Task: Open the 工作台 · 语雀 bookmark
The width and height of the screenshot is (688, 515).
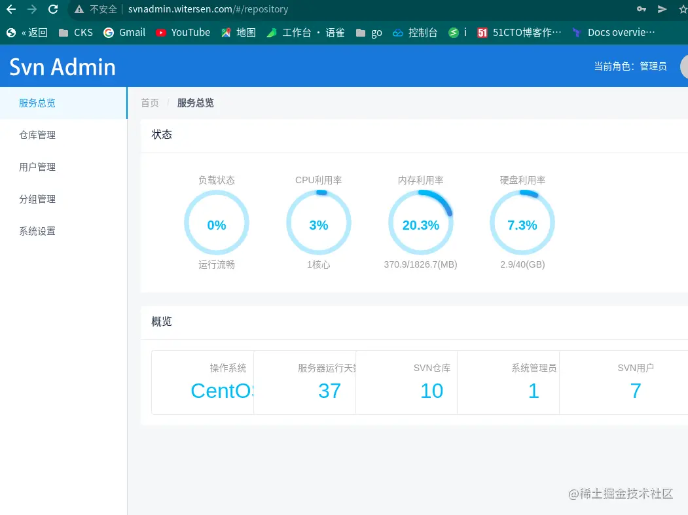Action: [x=306, y=33]
